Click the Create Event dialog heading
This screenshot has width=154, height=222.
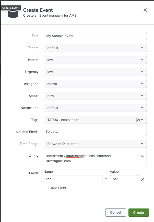tap(38, 10)
